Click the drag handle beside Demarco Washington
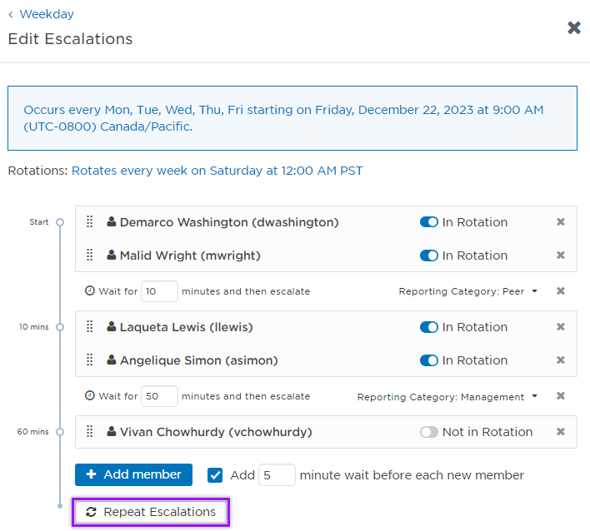 pos(90,222)
